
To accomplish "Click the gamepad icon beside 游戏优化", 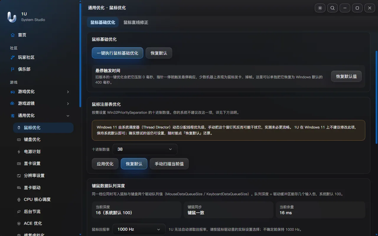I will tap(12, 92).
